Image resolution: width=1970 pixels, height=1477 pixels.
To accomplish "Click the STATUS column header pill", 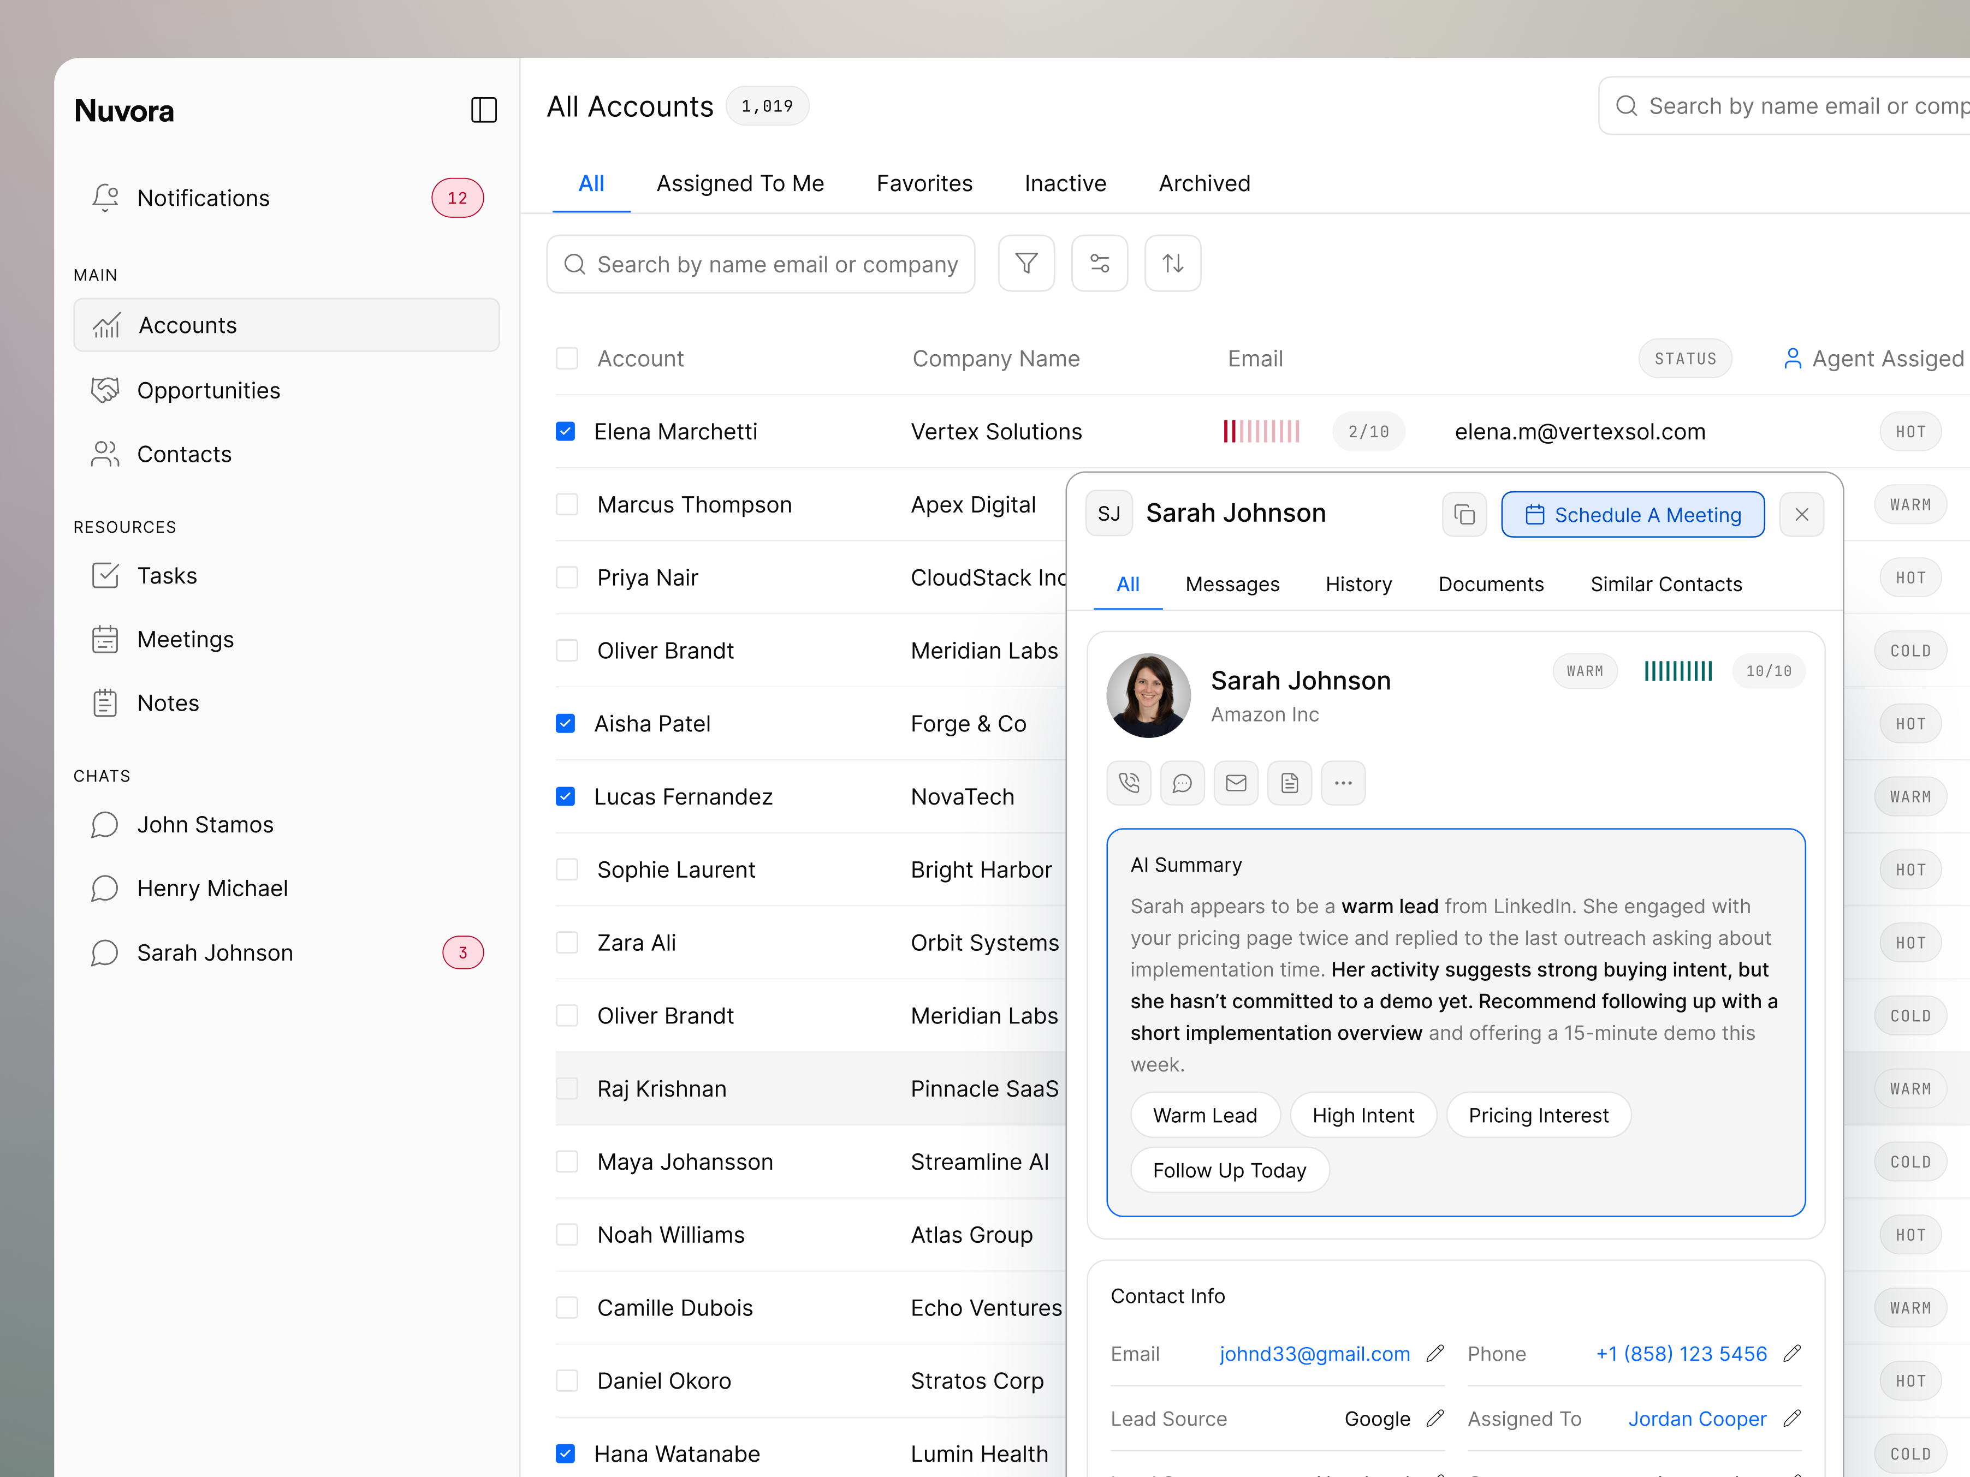I will tap(1685, 359).
